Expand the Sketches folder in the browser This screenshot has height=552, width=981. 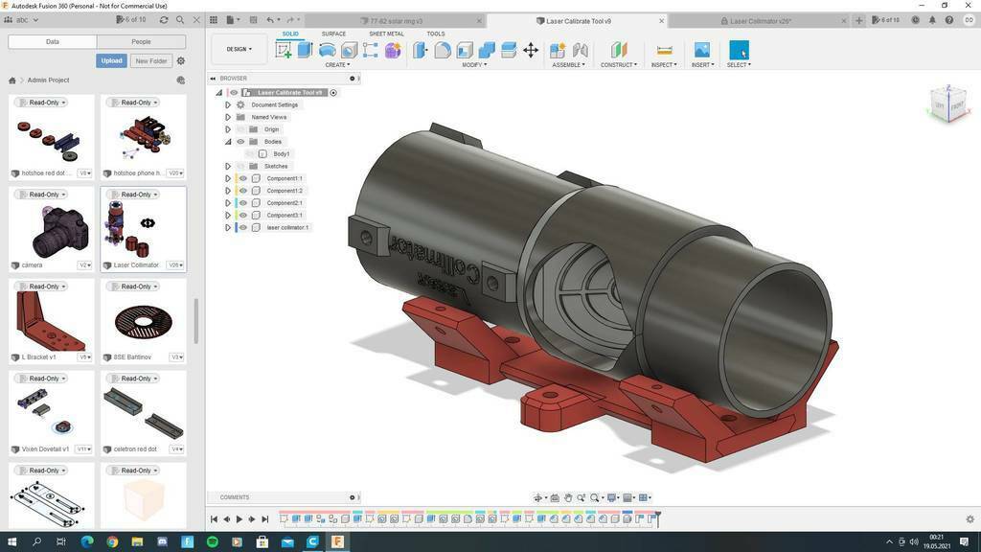tap(227, 165)
